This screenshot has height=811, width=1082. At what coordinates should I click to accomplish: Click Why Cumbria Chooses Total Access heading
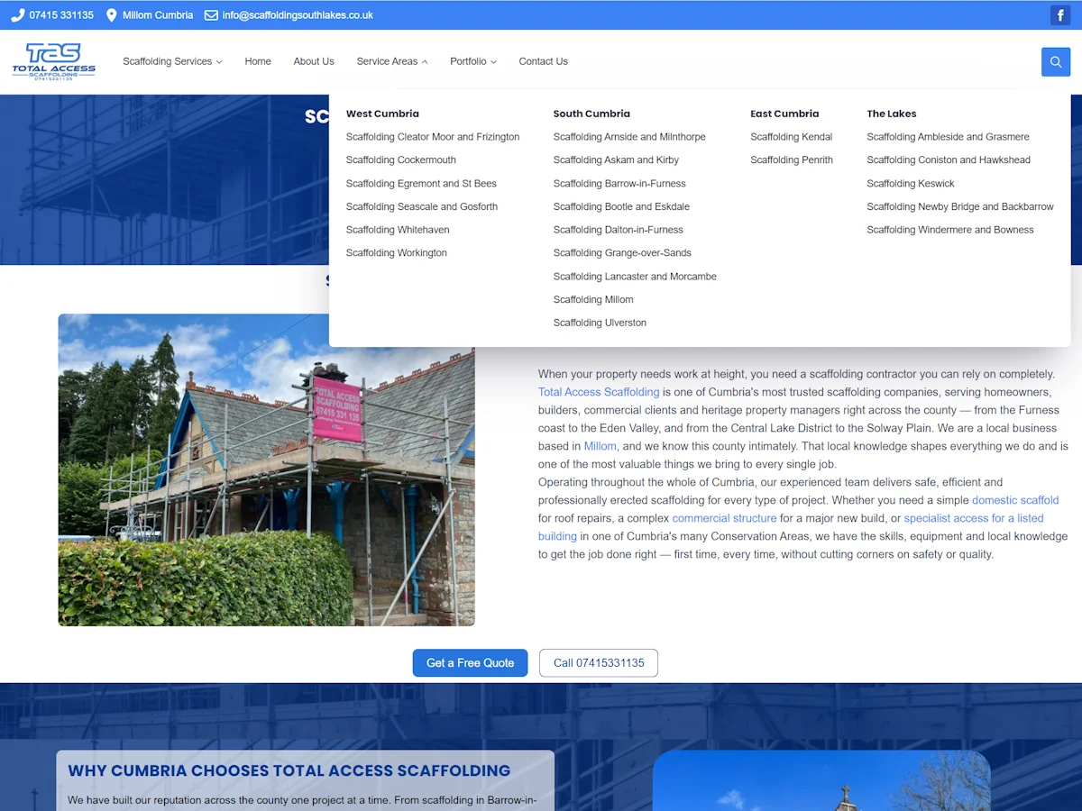pos(289,771)
